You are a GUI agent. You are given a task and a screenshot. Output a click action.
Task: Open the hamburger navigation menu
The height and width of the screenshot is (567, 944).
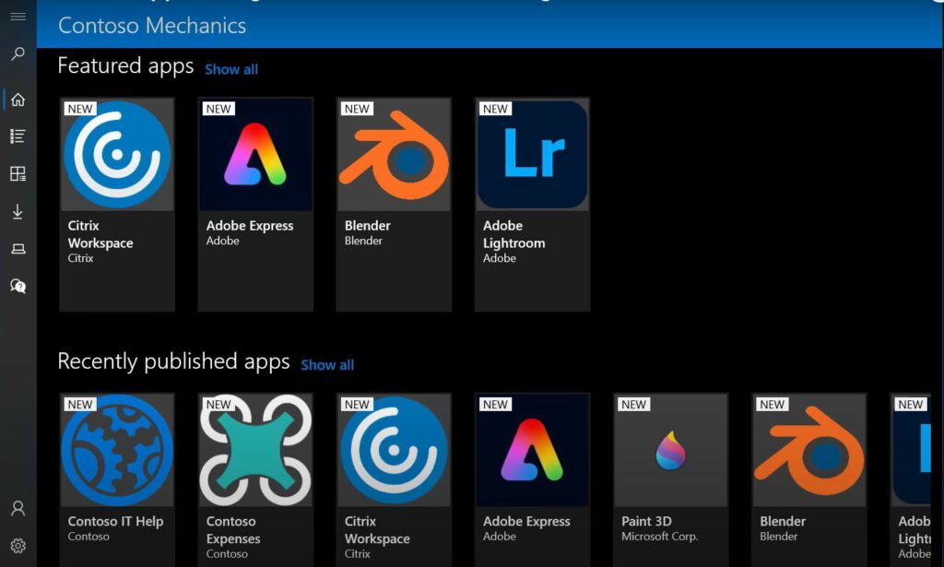point(18,17)
